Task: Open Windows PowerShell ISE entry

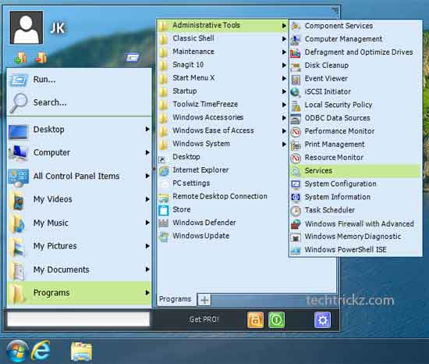Action: [355, 250]
